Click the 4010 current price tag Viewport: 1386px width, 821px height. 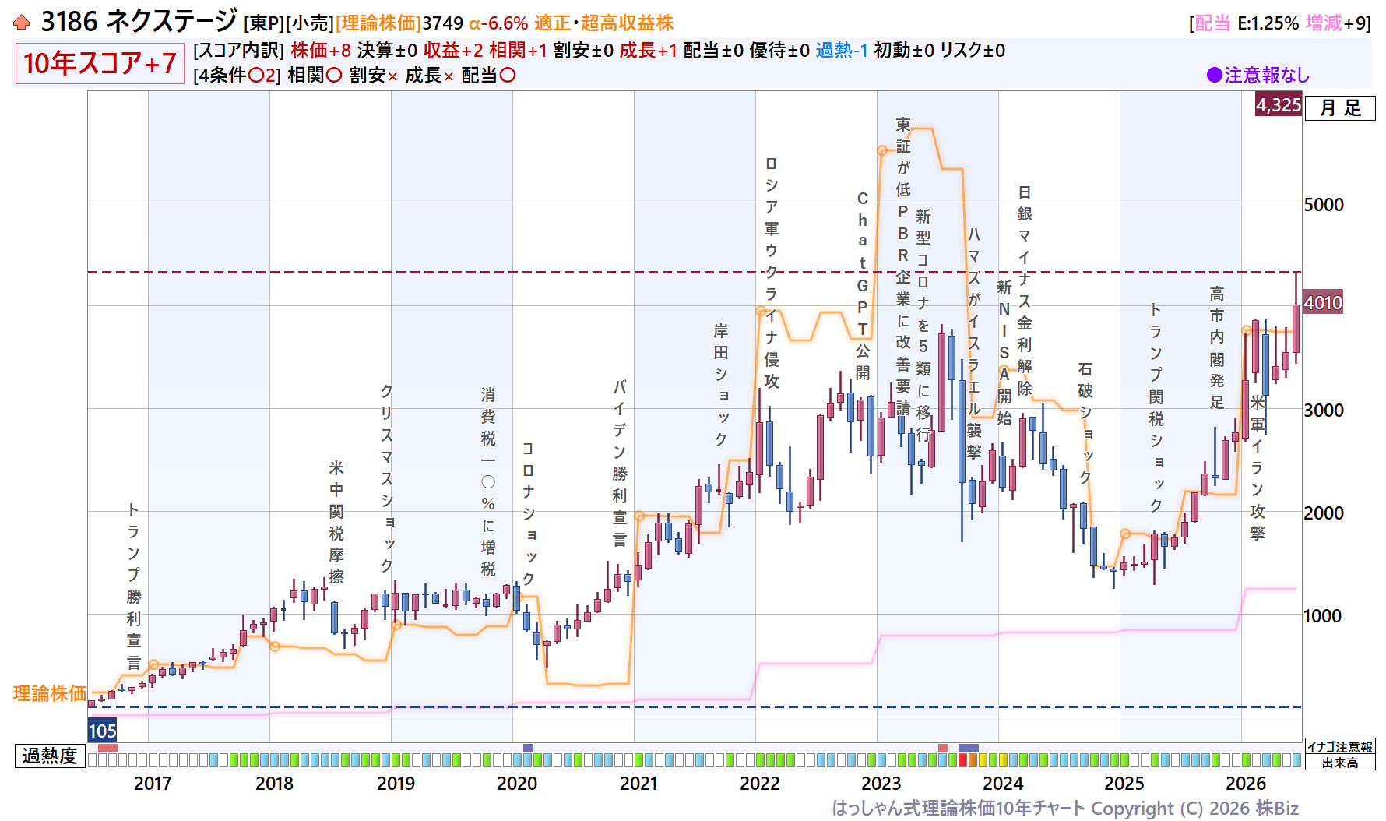pos(1323,303)
